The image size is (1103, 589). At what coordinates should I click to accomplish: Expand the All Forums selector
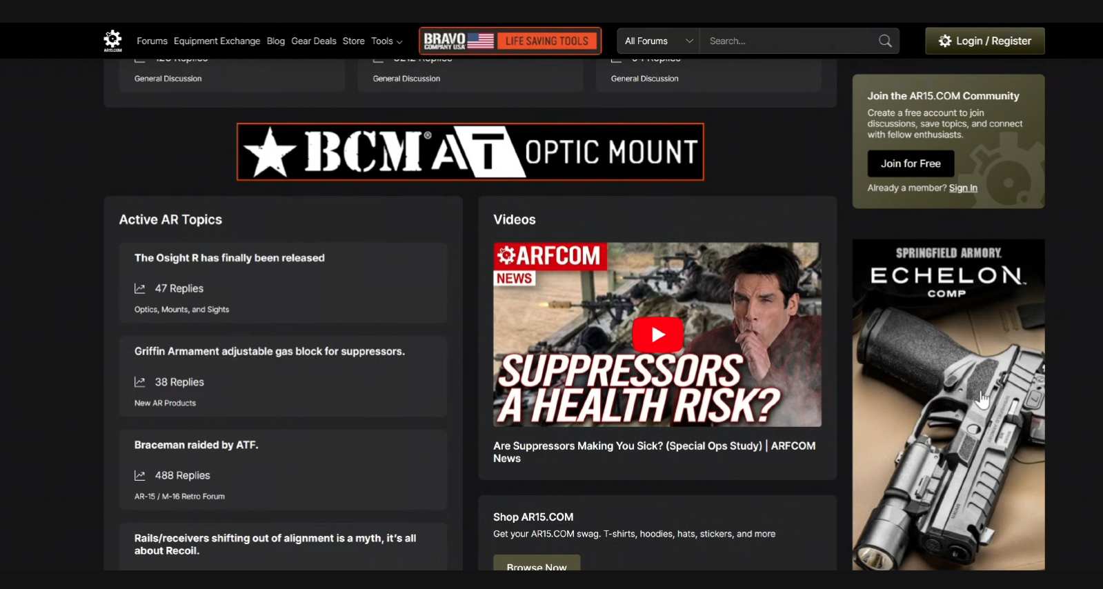pos(658,41)
